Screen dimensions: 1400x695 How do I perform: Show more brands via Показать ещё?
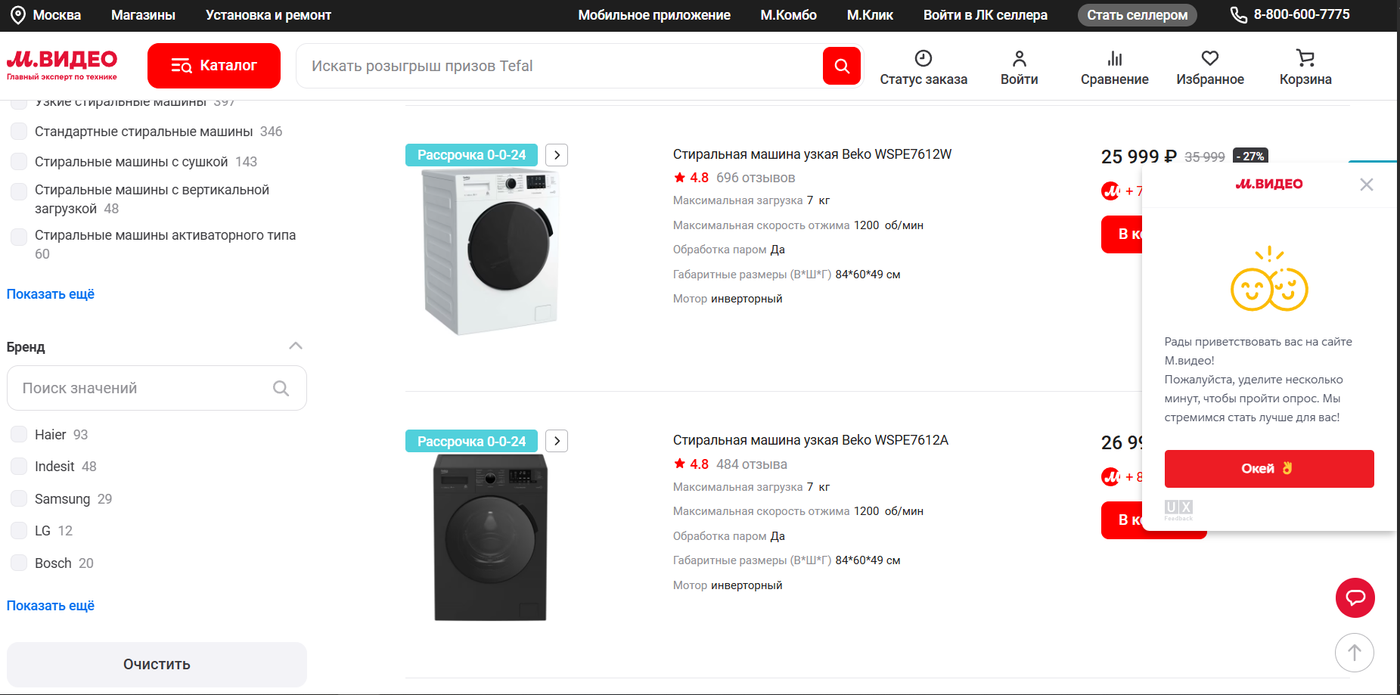(x=51, y=606)
